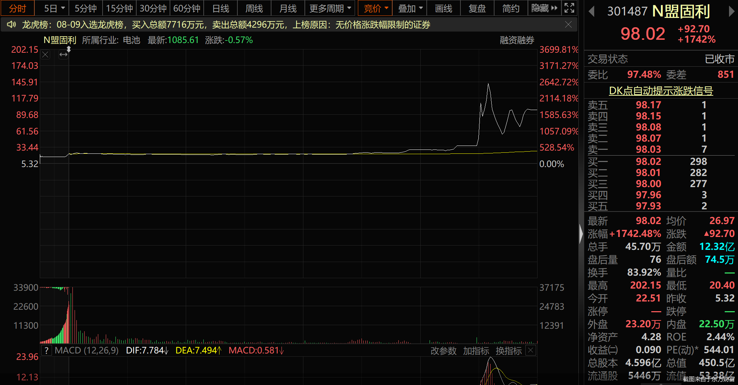738x385 pixels.
Task: Select the 60分钟 period tab
Action: tap(187, 8)
